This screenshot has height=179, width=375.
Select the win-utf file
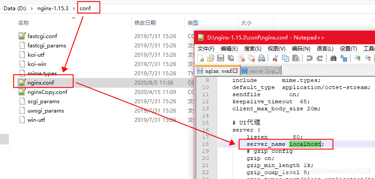36,120
